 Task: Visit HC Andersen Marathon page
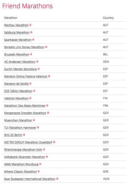pyautogui.click(x=20, y=62)
